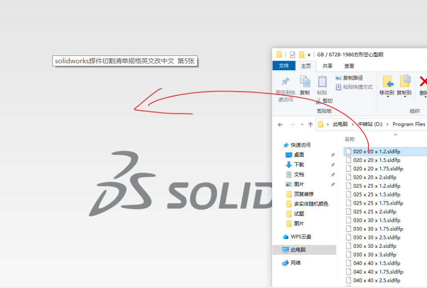Viewport: 427px width, 288px height.
Task: Open Downloads (下载) in sidebar
Action: [299, 165]
